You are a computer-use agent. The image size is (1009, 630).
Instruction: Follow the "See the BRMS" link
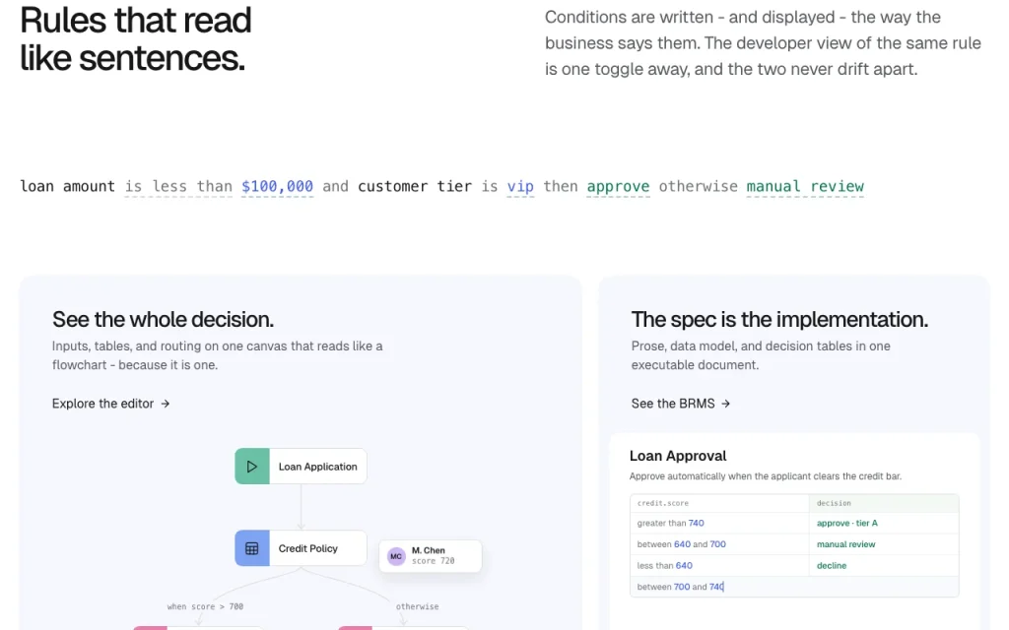click(x=681, y=404)
